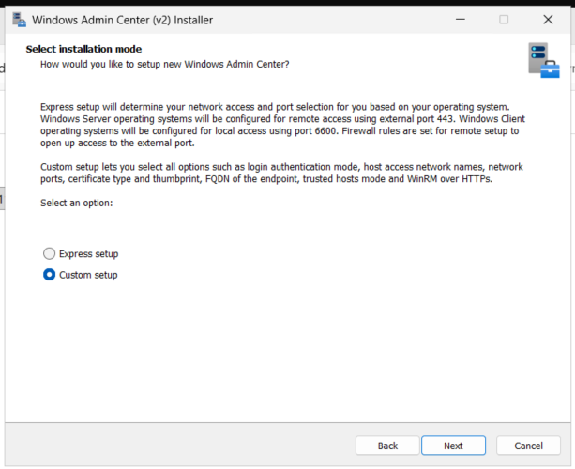The width and height of the screenshot is (575, 469).
Task: Click the 'Custom setup' option label text
Action: 88,275
